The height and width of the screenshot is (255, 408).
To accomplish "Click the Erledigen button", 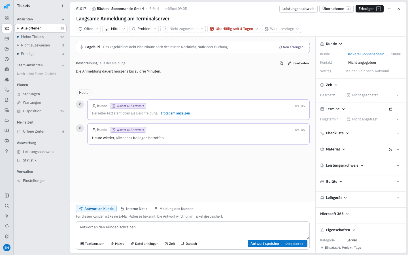I will tap(369, 9).
